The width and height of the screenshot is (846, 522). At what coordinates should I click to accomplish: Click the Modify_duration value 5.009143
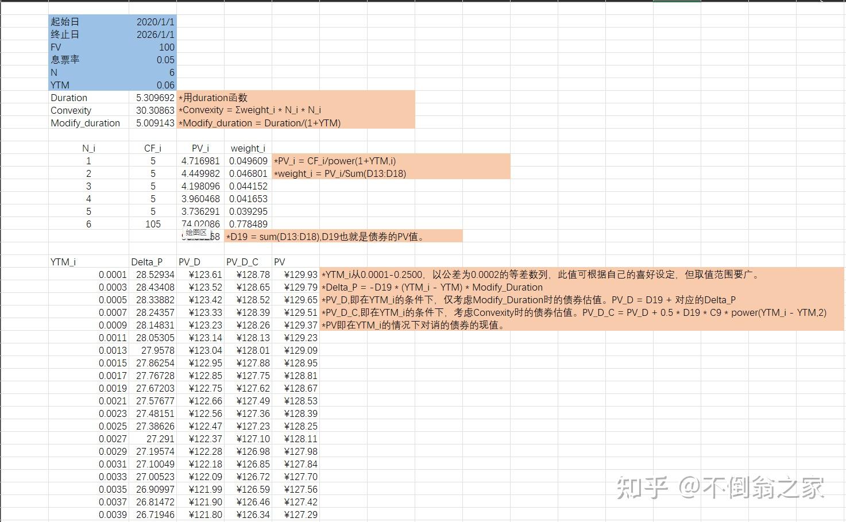point(152,122)
